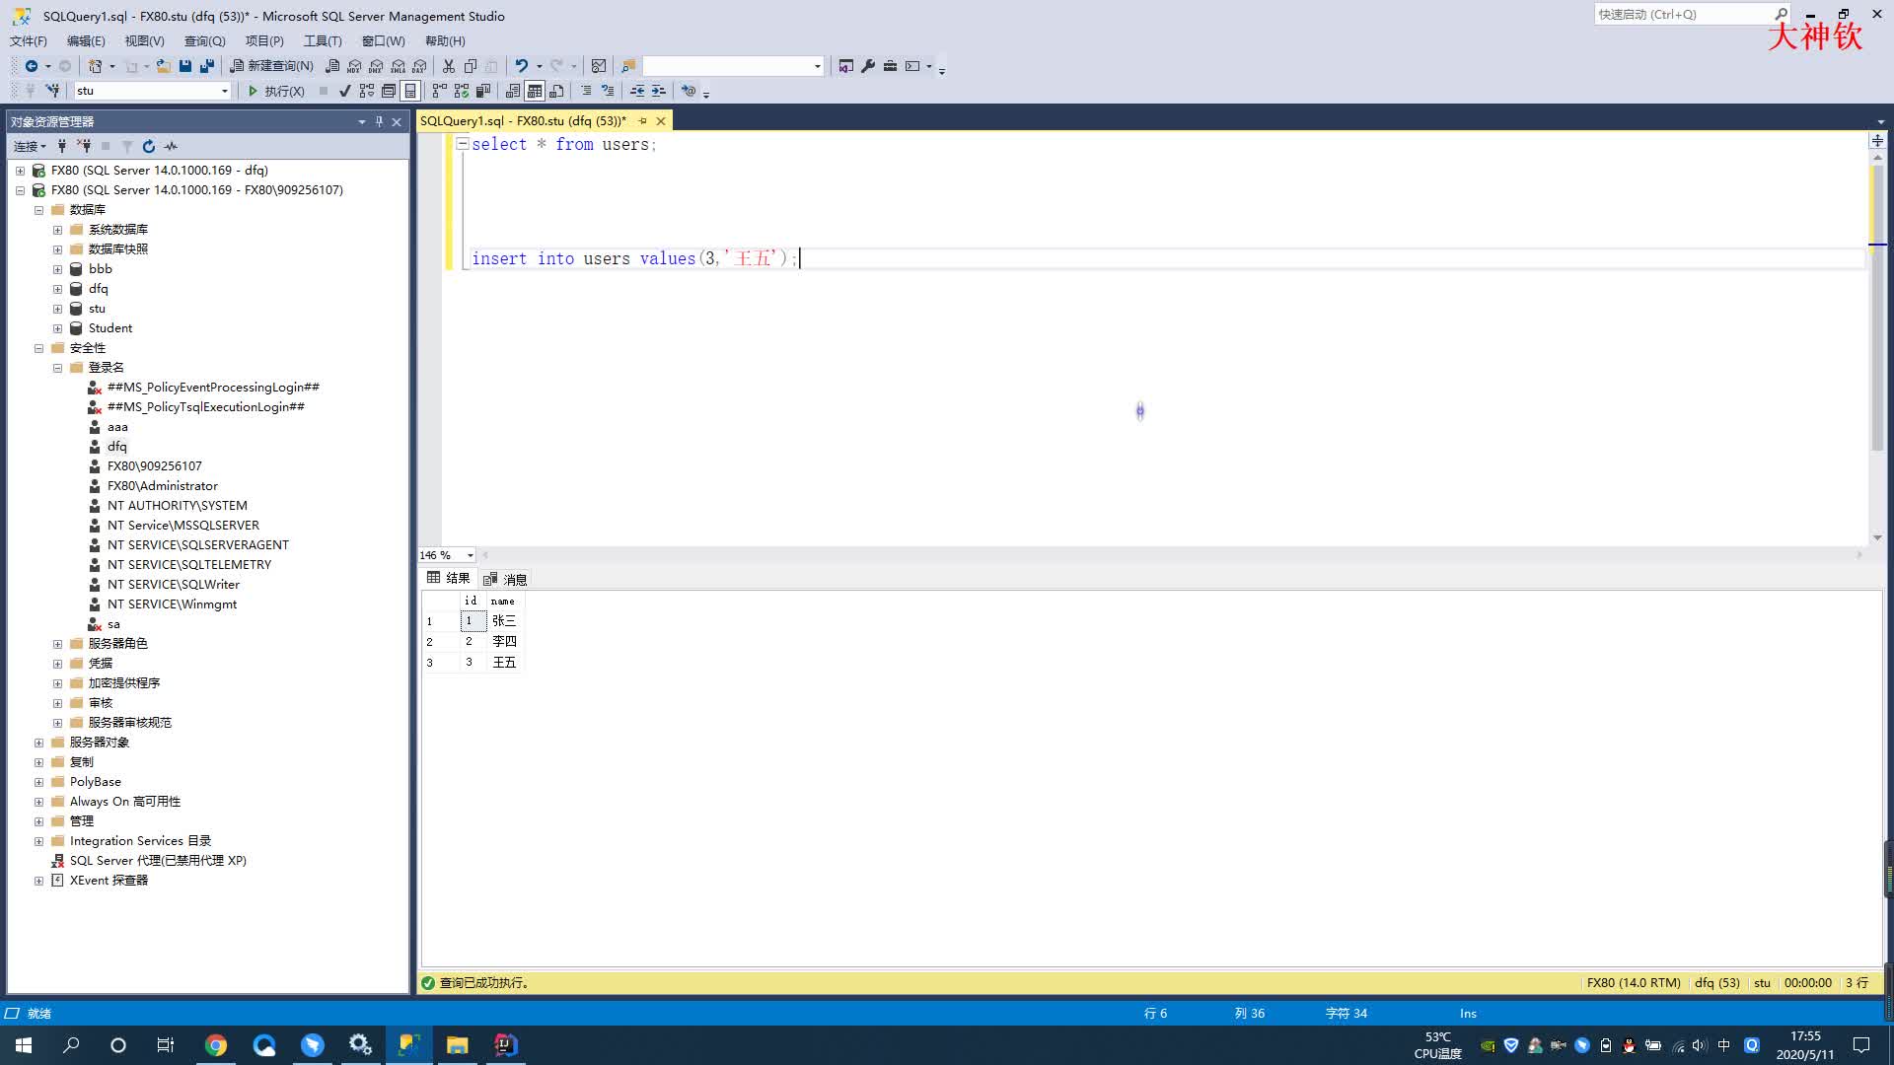Toggle Include Actual Execution Plan

pos(440,91)
